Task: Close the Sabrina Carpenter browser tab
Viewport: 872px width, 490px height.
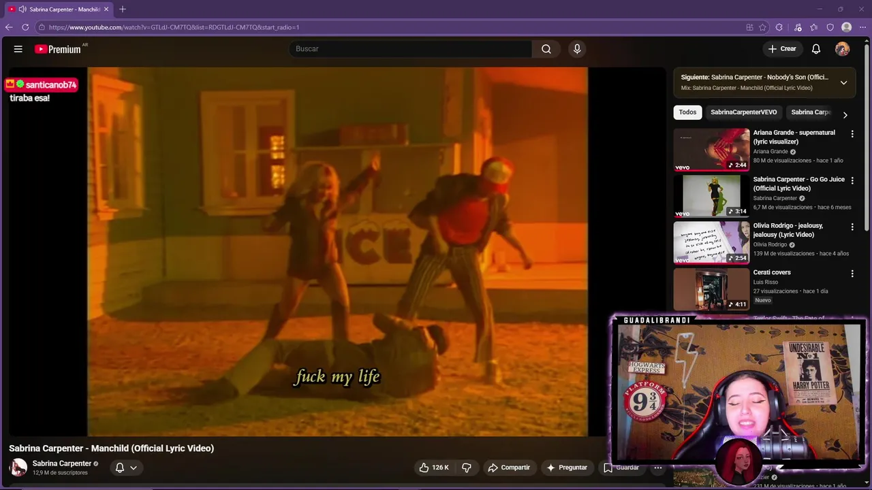Action: (x=106, y=9)
